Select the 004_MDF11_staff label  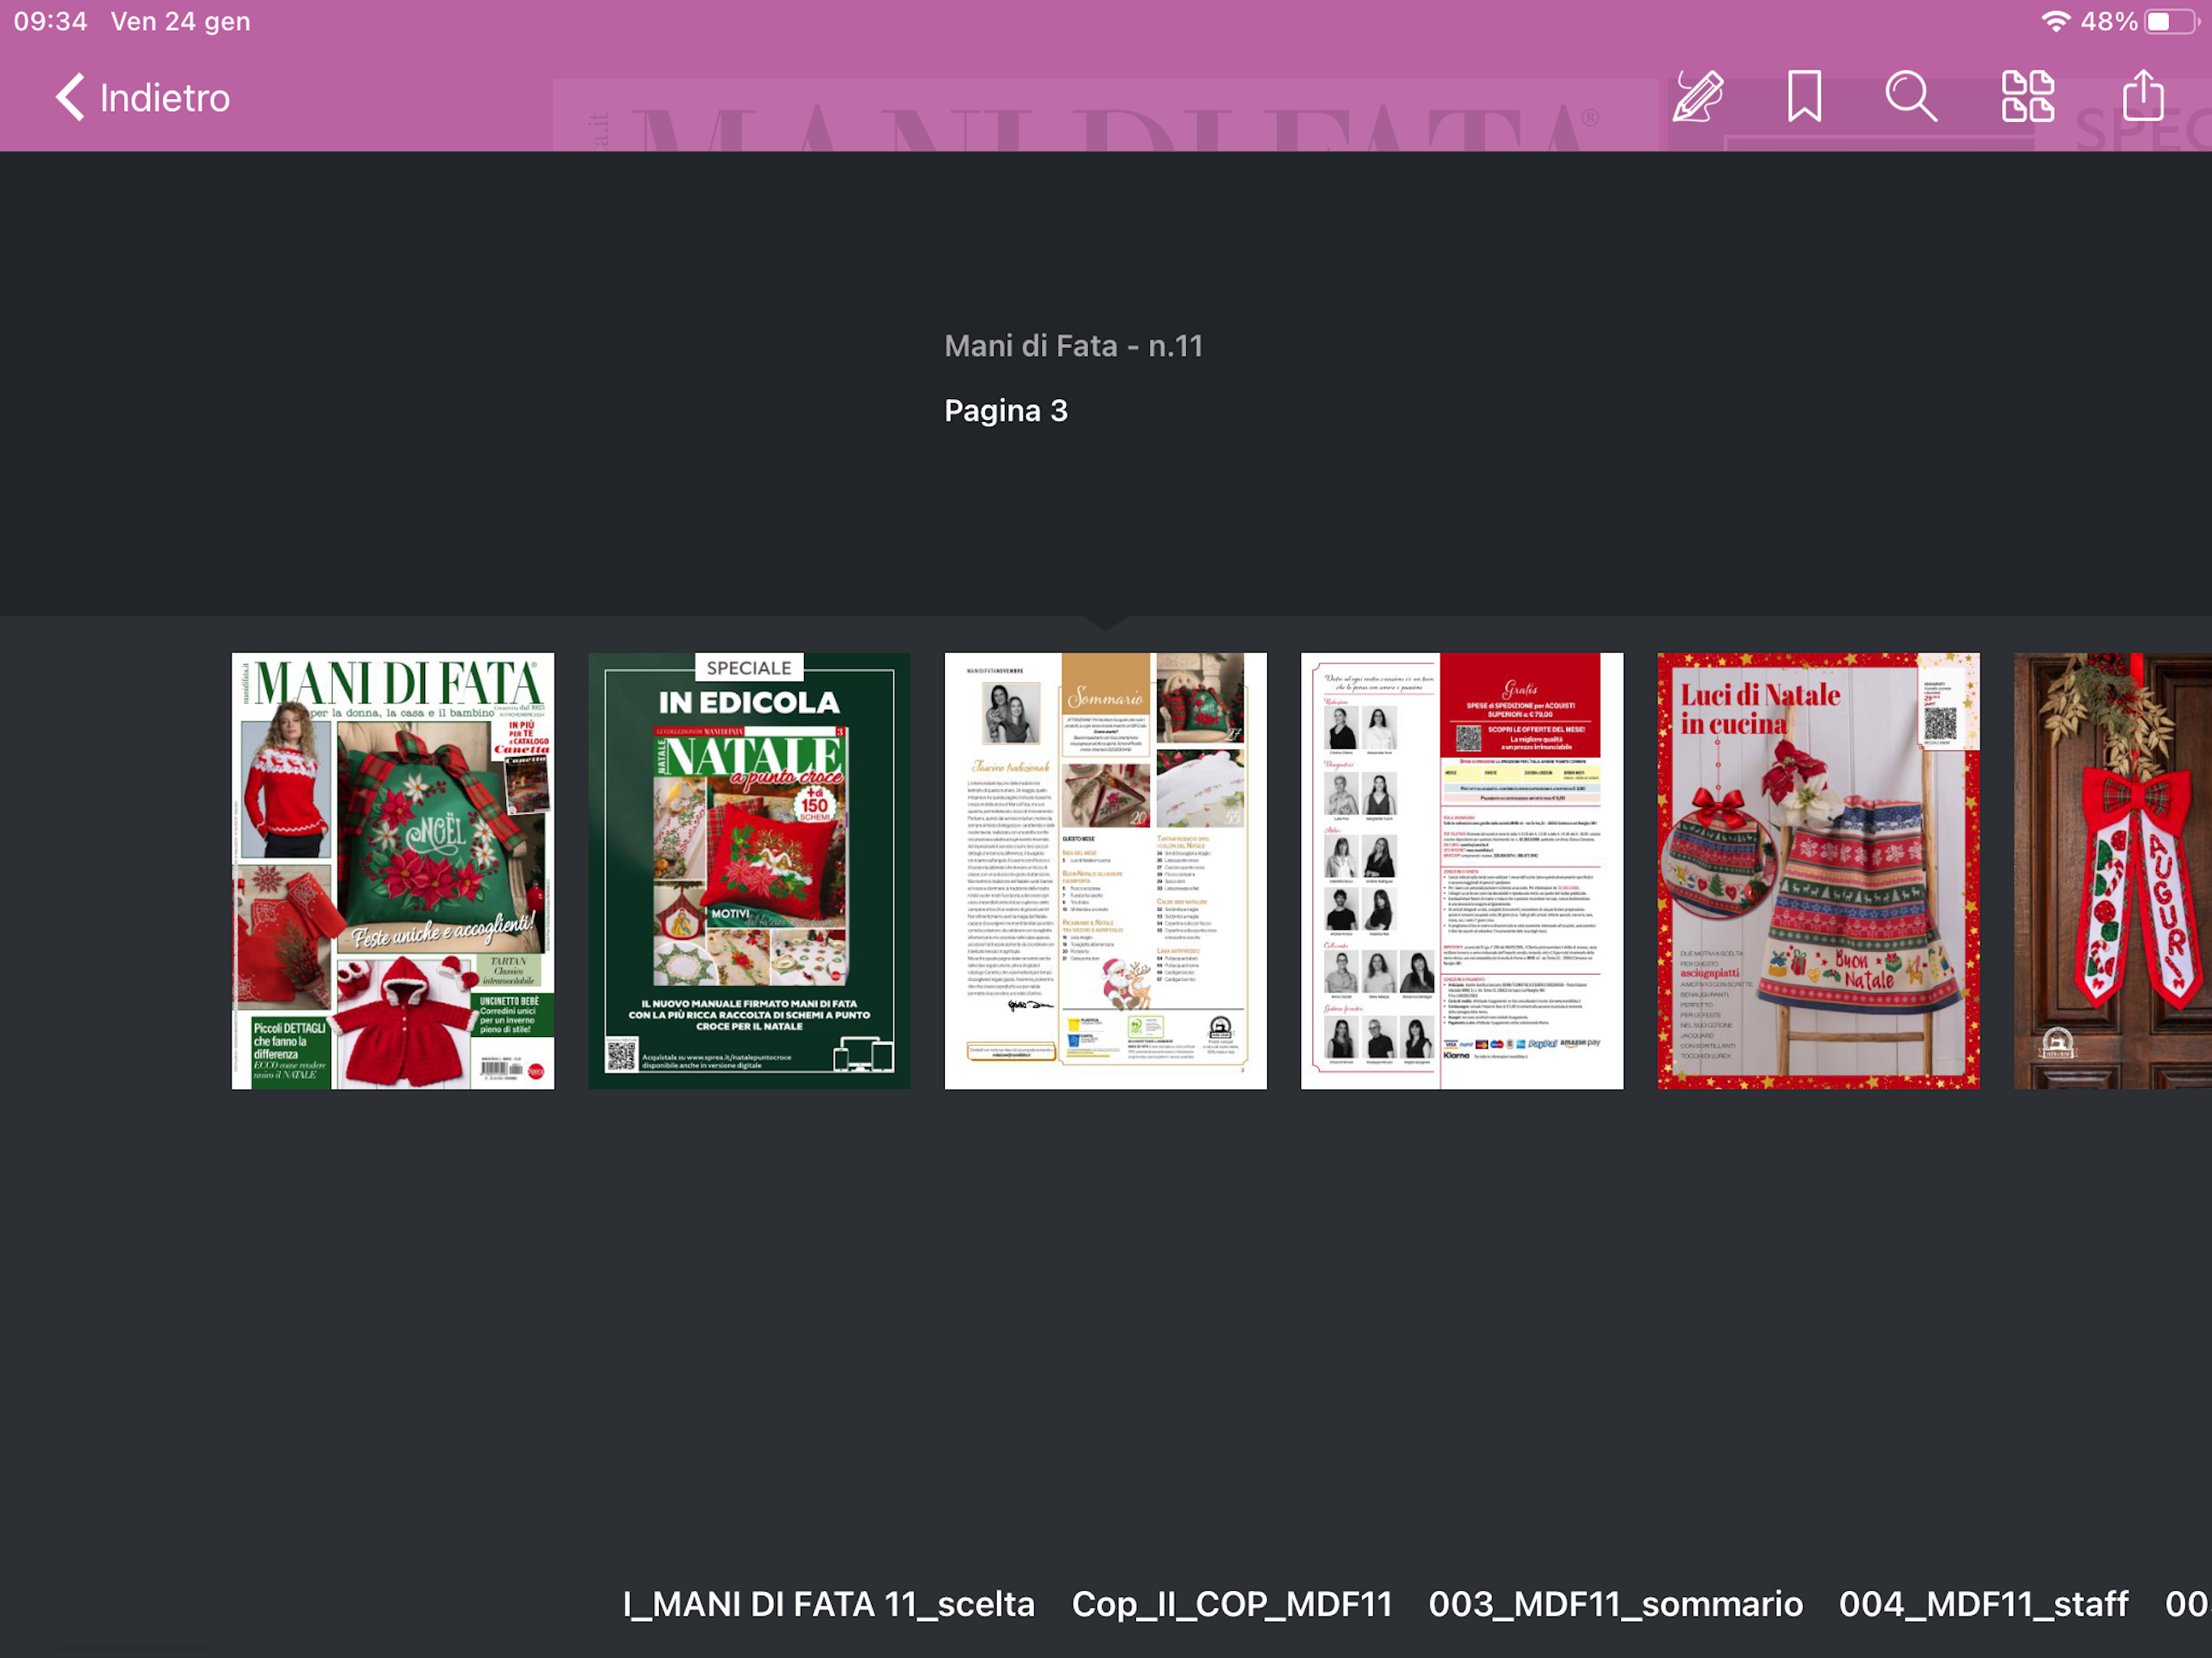1983,1604
